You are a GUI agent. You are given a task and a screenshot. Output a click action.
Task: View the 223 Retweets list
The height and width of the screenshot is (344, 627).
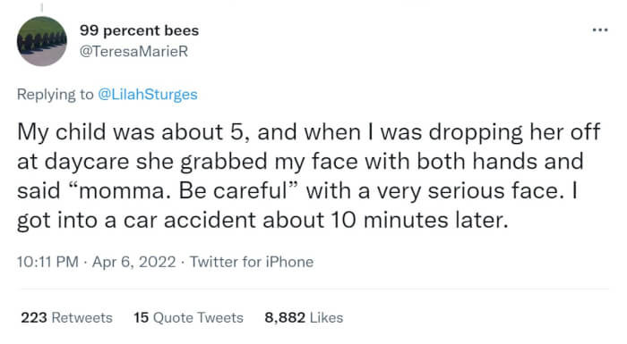[67, 318]
